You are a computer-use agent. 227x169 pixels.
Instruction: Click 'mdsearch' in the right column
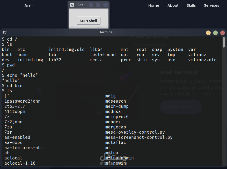[x=115, y=101]
